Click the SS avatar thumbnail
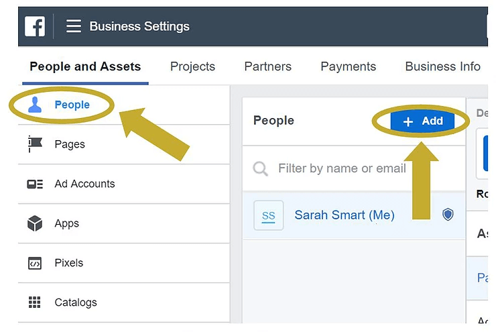This screenshot has width=496, height=332. coord(268,215)
